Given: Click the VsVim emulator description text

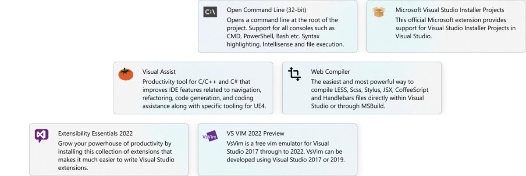Looking at the screenshot, I should (x=285, y=151).
